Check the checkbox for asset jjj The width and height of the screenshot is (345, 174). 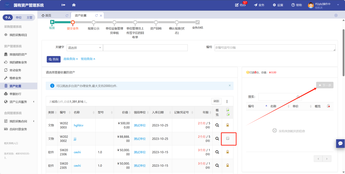pyautogui.click(x=228, y=138)
